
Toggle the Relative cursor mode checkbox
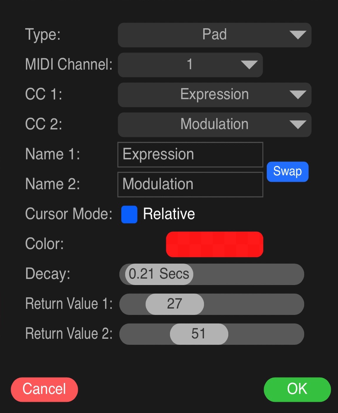coord(129,214)
